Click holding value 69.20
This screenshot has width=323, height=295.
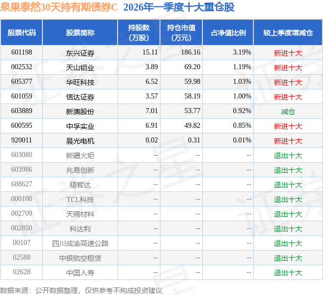point(192,67)
